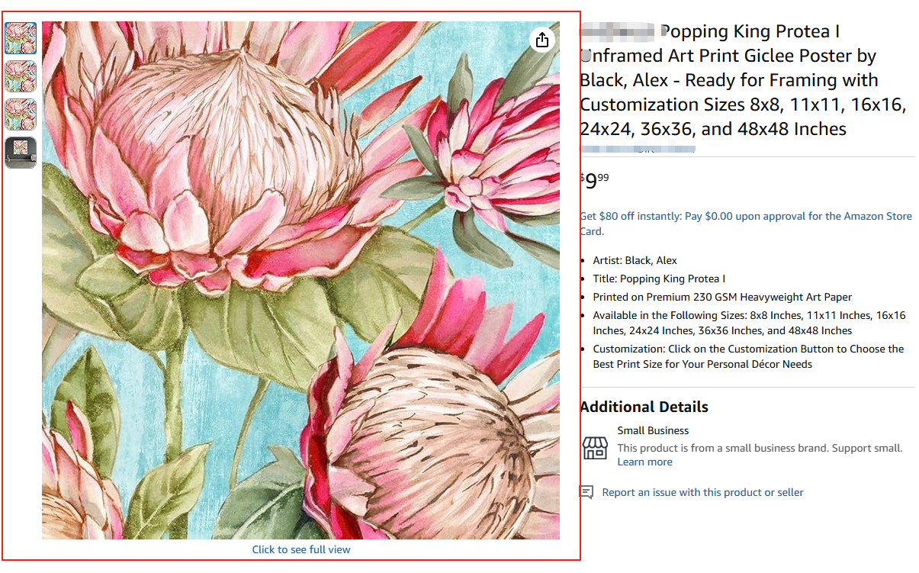This screenshot has width=919, height=573.
Task: Click the 'Title: Popping King Protea I' bullet
Action: point(659,278)
